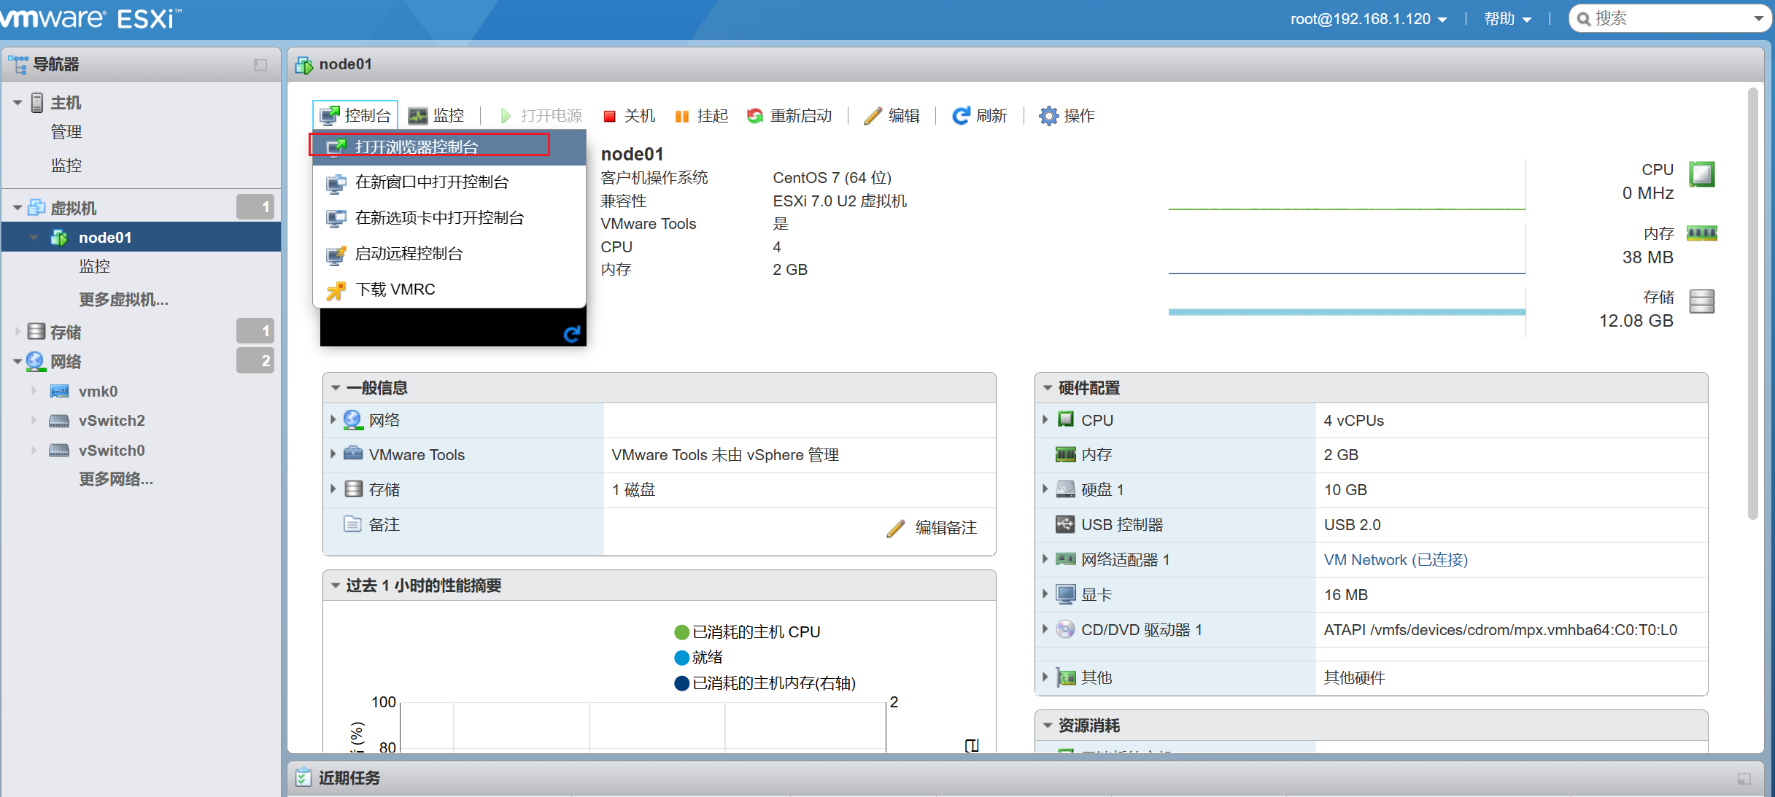Click the 内存 memory usage icon

(x=1701, y=233)
